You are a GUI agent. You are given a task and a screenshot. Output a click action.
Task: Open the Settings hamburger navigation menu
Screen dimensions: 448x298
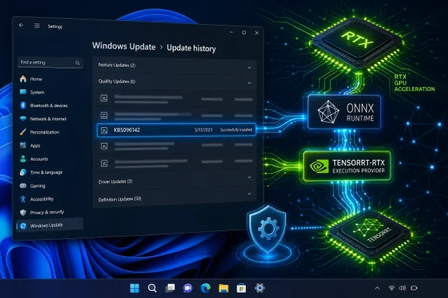tap(37, 26)
